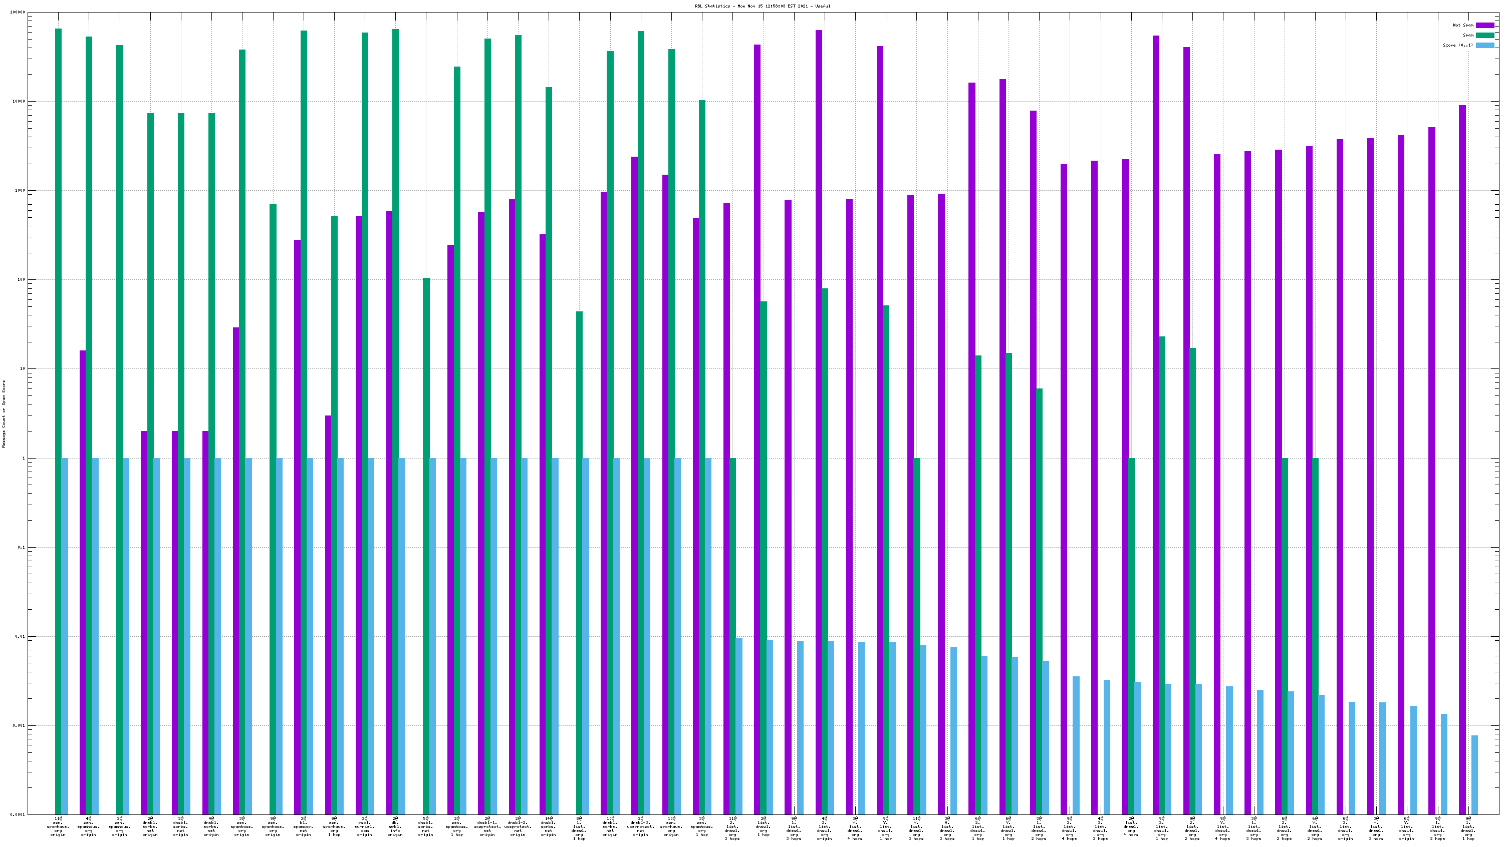
Task: Click the psbl.surriel.com origin x-axis label
Action: [364, 826]
